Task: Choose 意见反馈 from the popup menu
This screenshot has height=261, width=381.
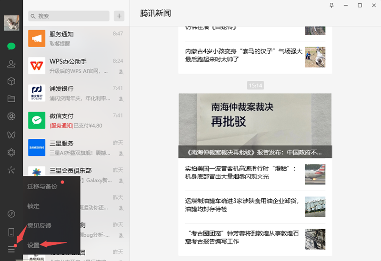Action: (40, 226)
